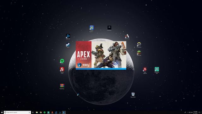The image size is (202, 114).
Task: Launch Overwatch from the desktop icon
Action: (x=139, y=45)
